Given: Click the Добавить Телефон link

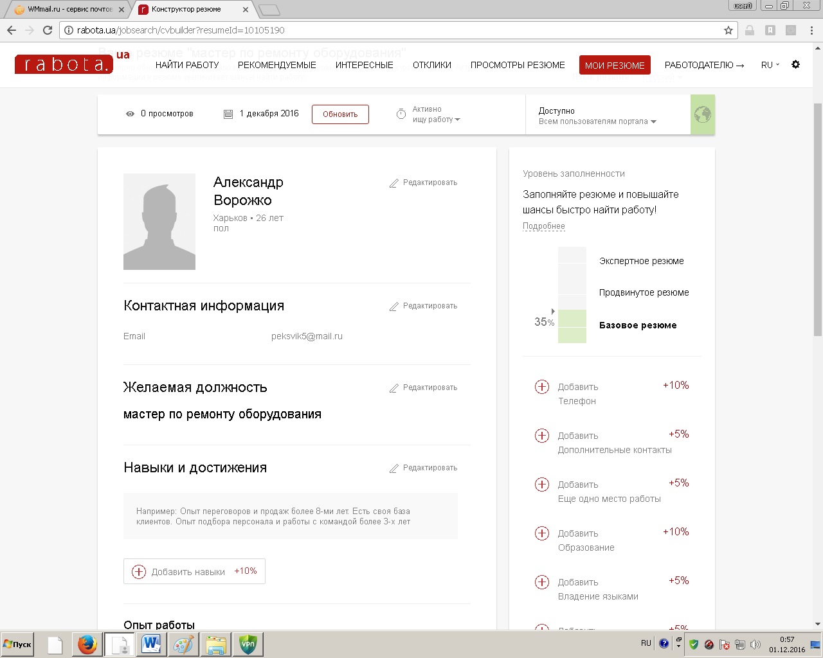Looking at the screenshot, I should coord(578,394).
